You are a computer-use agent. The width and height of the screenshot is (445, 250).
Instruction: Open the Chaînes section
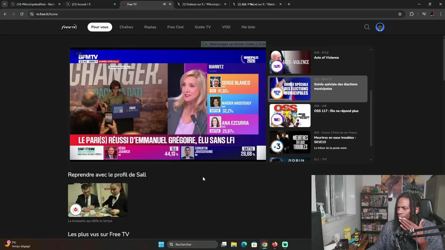click(126, 27)
